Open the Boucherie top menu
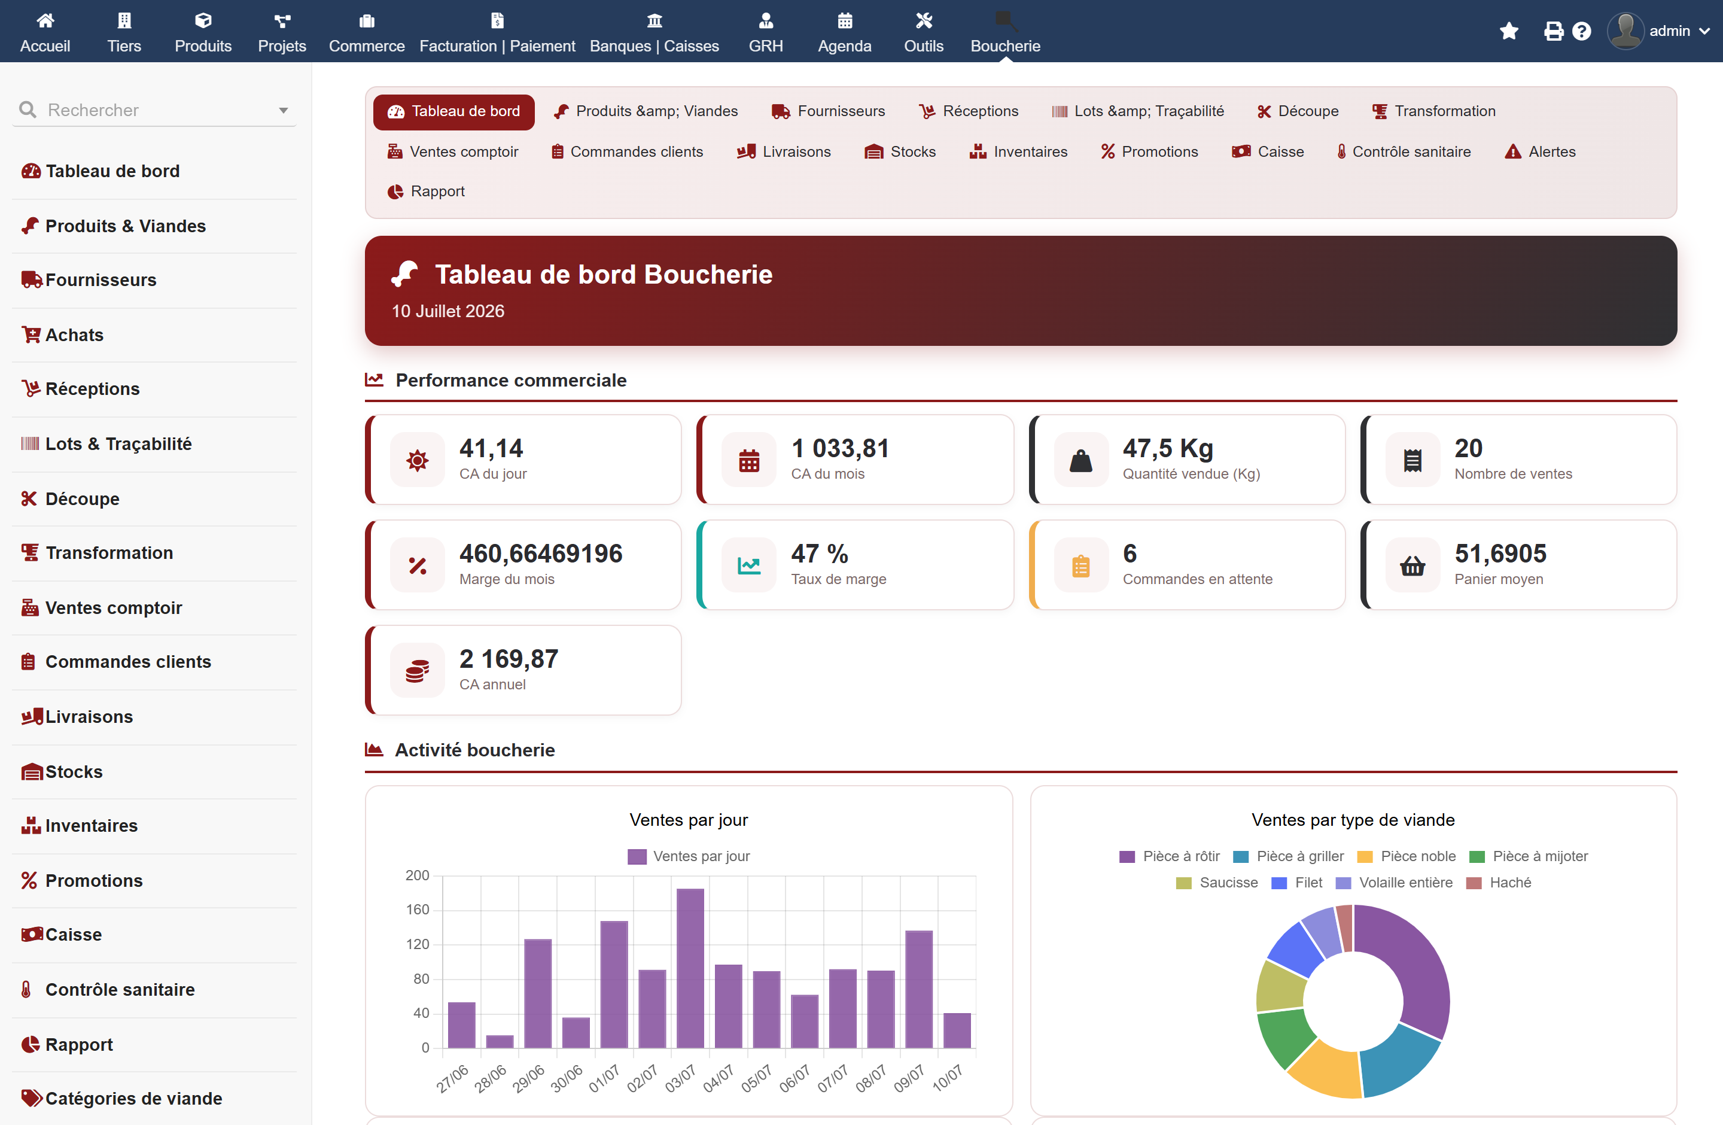The height and width of the screenshot is (1125, 1723). [1005, 32]
